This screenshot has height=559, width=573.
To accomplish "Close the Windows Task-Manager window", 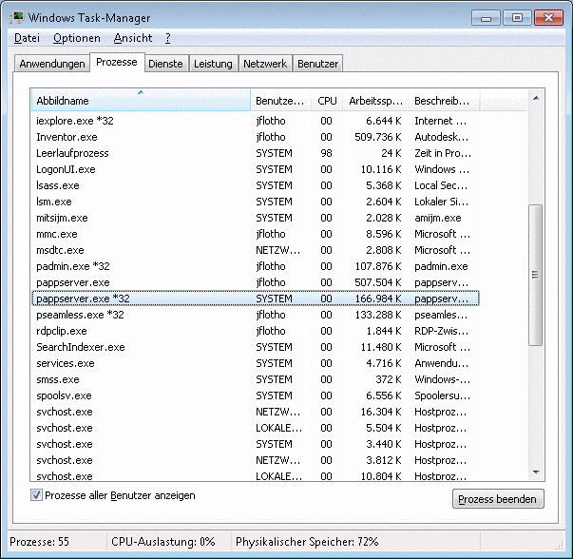I will click(548, 17).
